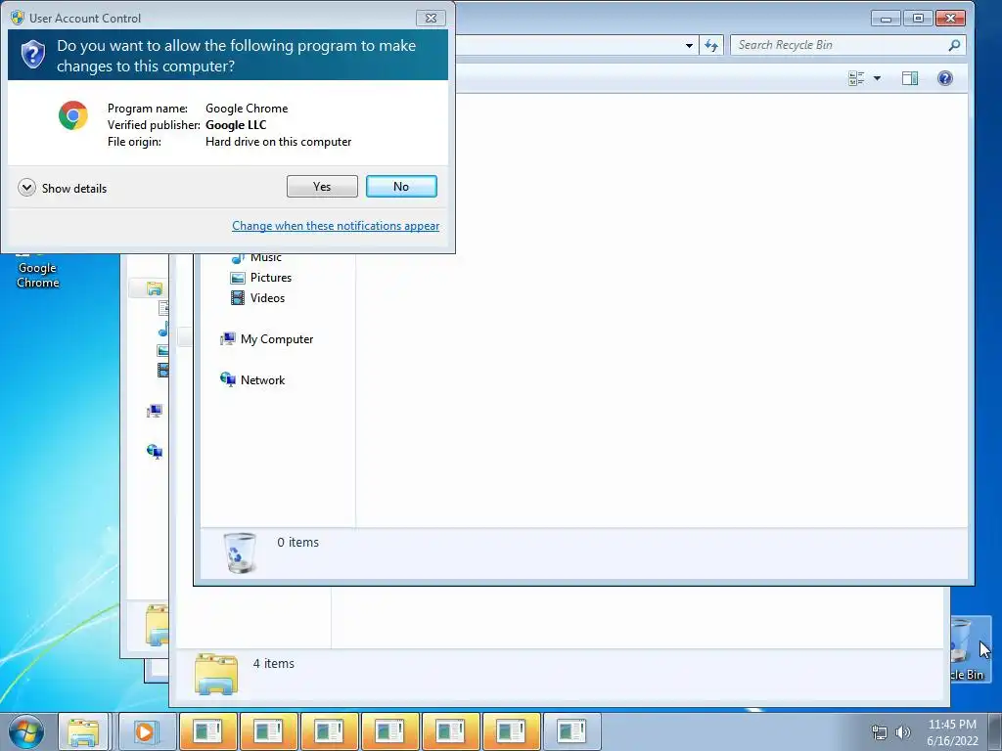The height and width of the screenshot is (751, 1002).
Task: Click the '4 items' text in back window
Action: 274,664
